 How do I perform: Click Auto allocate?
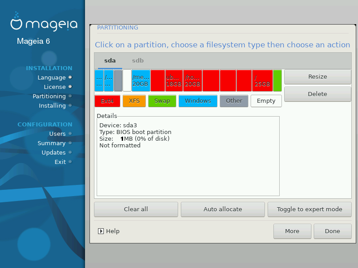pos(222,209)
